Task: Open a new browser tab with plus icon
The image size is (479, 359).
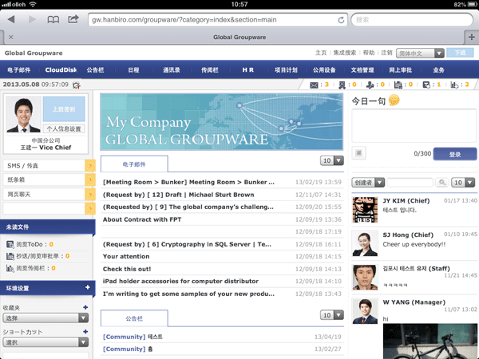Action: click(x=470, y=37)
